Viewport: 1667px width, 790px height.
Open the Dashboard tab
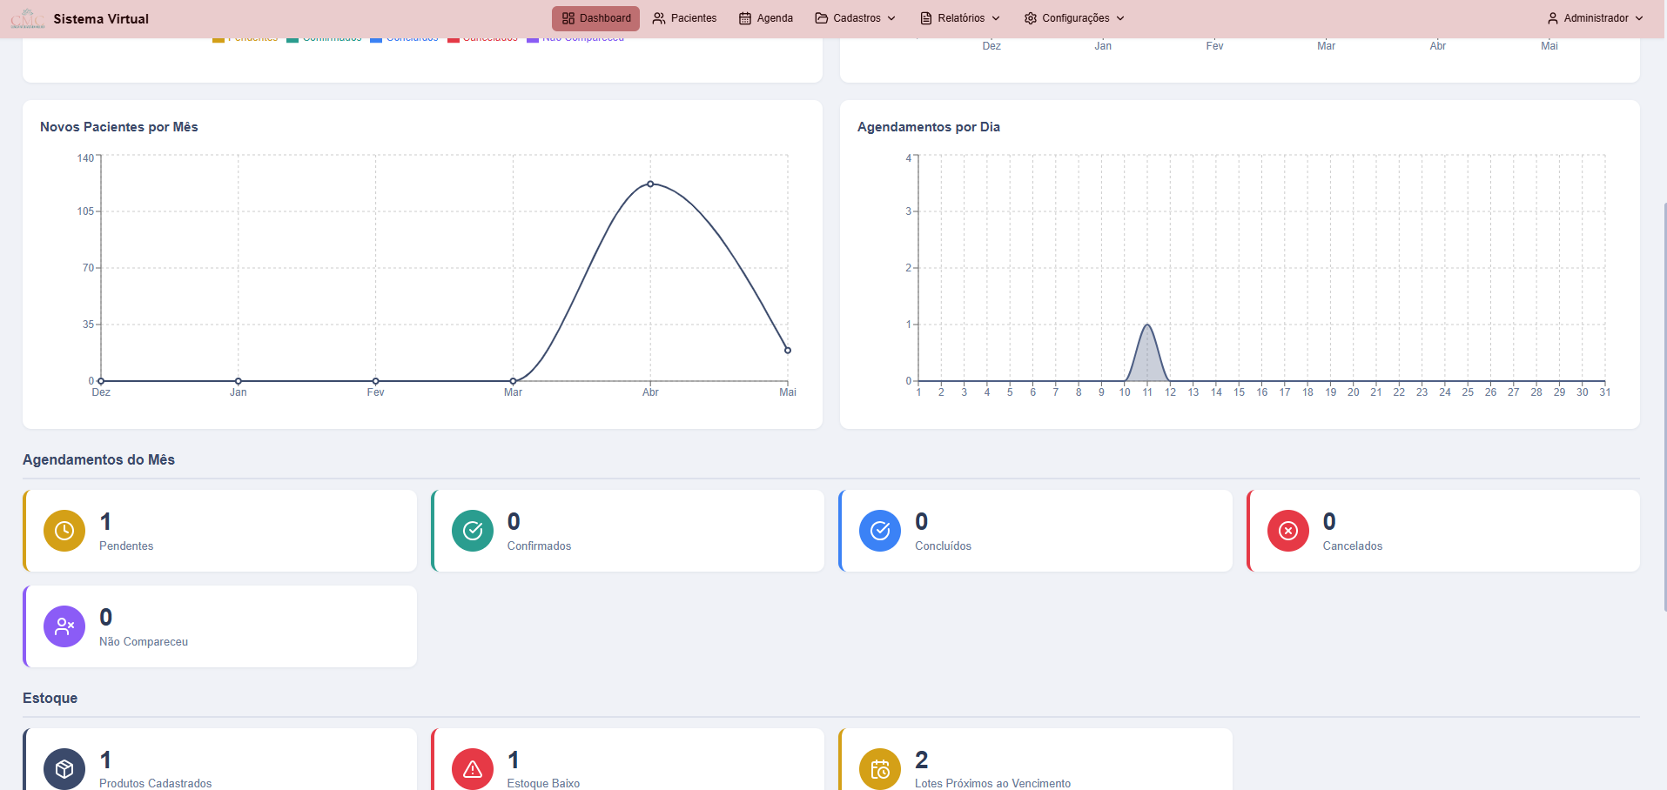[x=595, y=18]
